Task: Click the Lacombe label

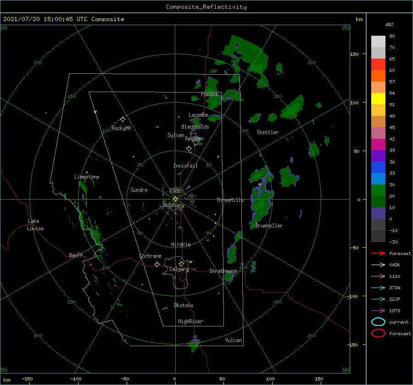Action: point(198,115)
